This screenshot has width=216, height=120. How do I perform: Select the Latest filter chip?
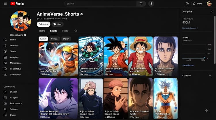(x=43, y=39)
